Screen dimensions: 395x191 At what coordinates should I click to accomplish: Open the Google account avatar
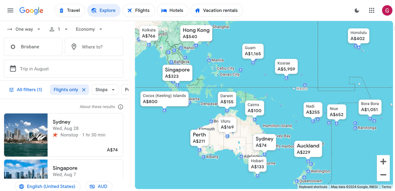[x=387, y=10]
